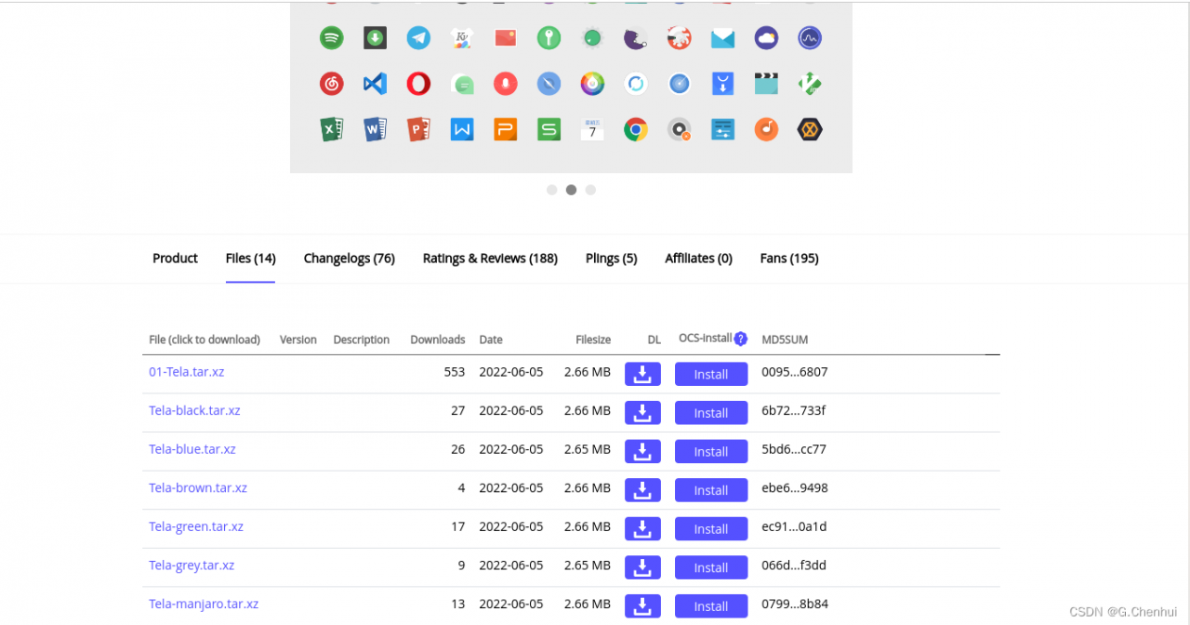Download the 01-Tela.tar.xz file link
The height and width of the screenshot is (625, 1190).
tap(186, 372)
